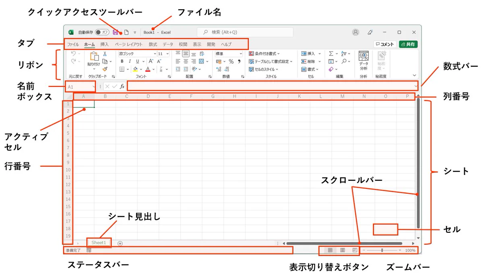Switch to the Formulas (数式) tab
This screenshot has width=483, height=279.
pyautogui.click(x=153, y=44)
